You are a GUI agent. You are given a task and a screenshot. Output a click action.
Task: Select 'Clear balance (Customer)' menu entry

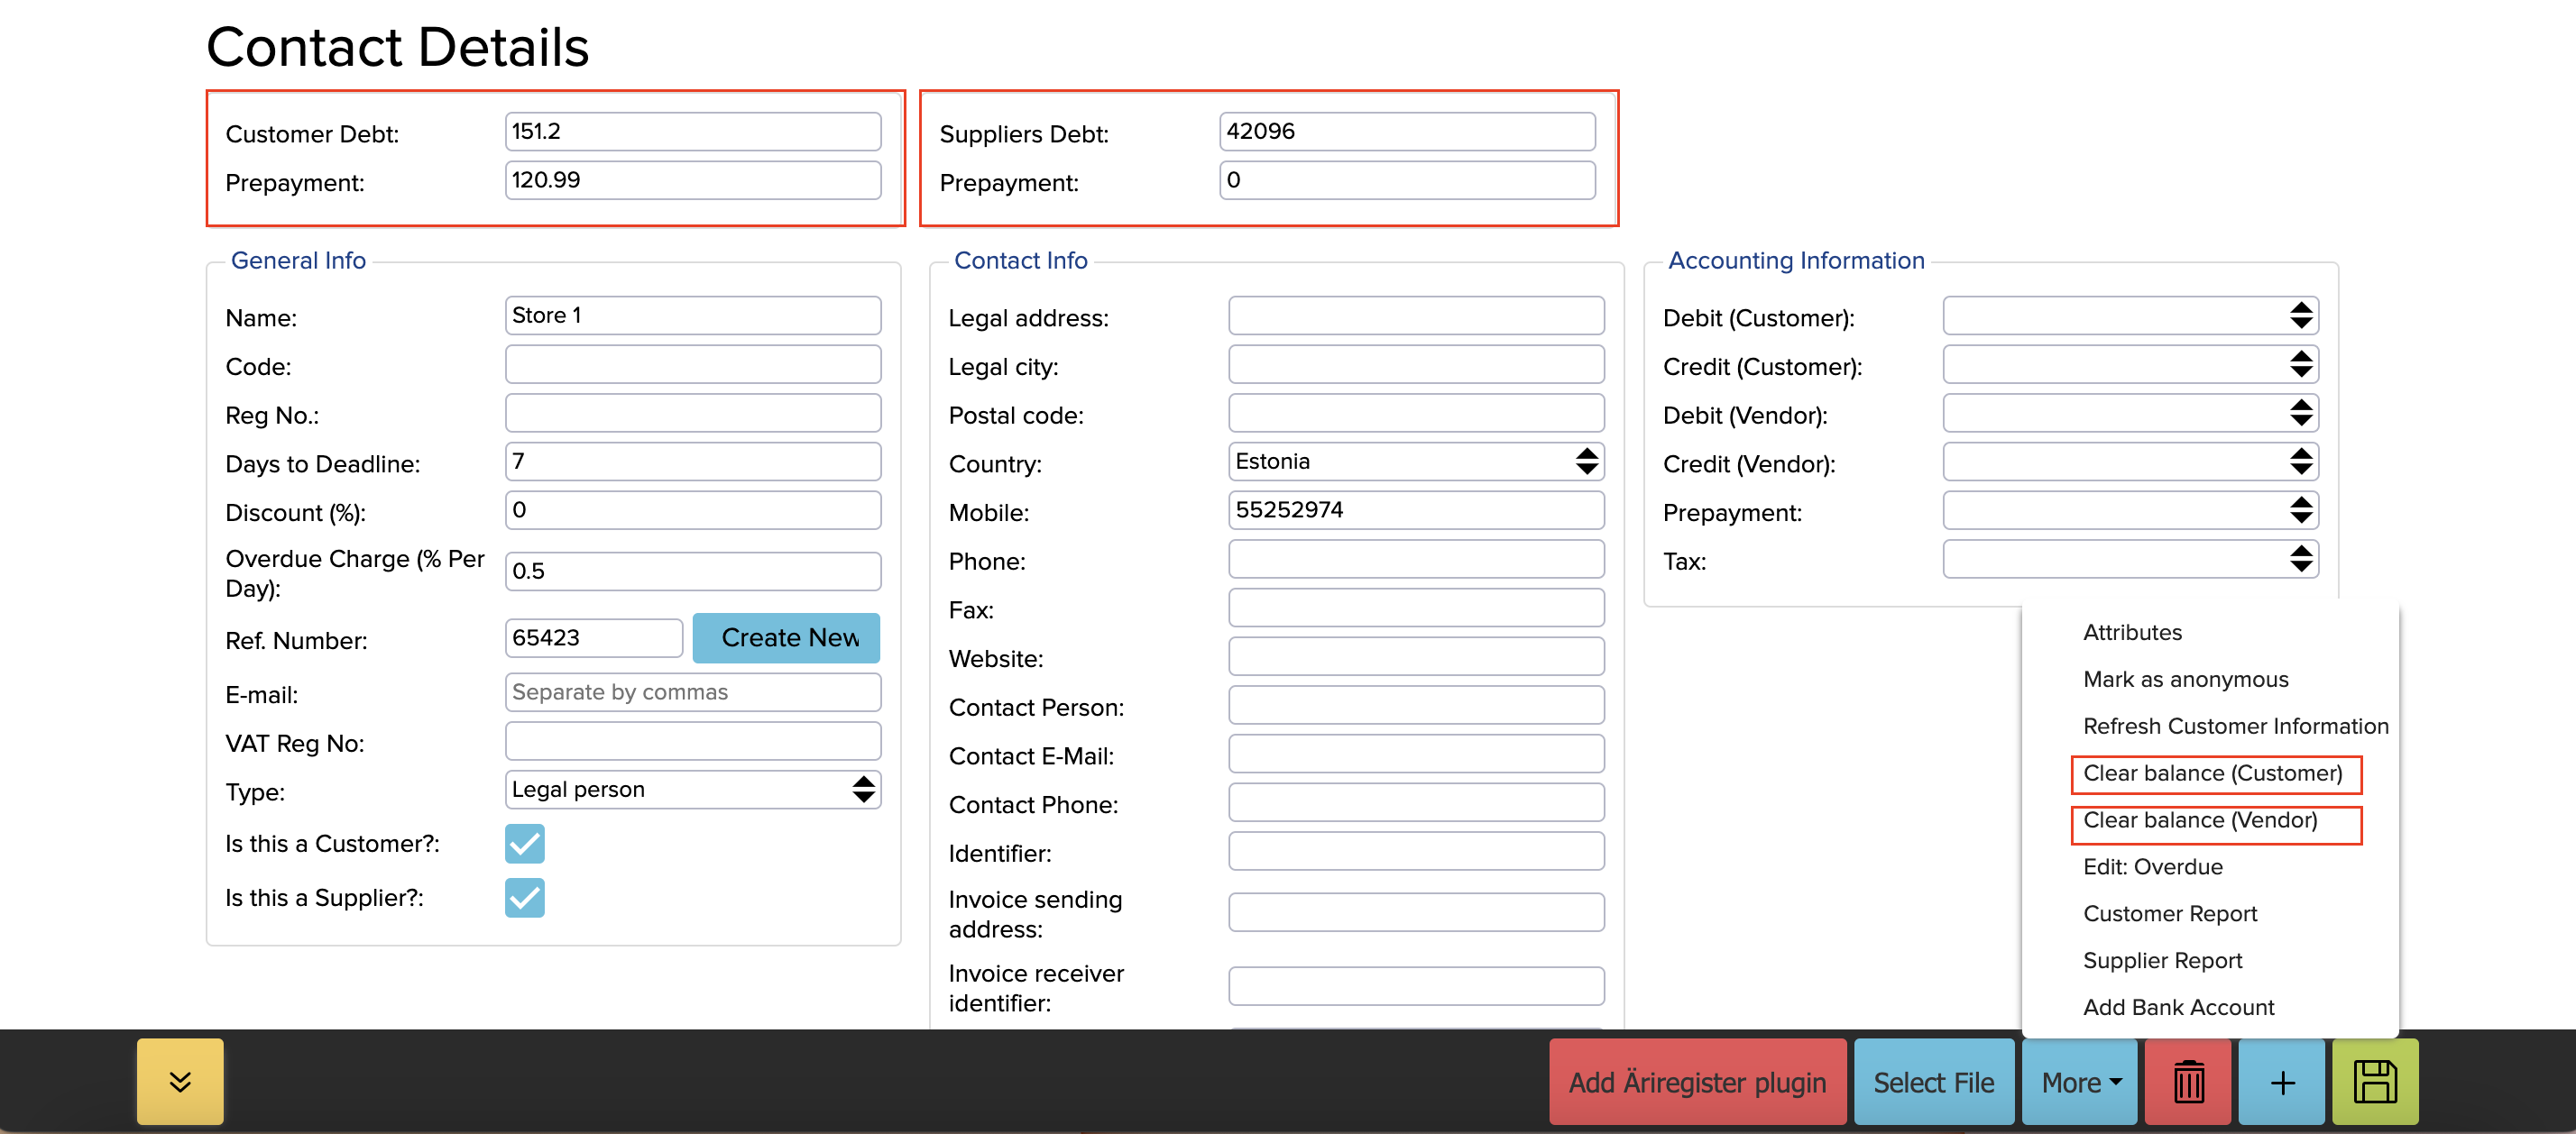pos(2212,773)
